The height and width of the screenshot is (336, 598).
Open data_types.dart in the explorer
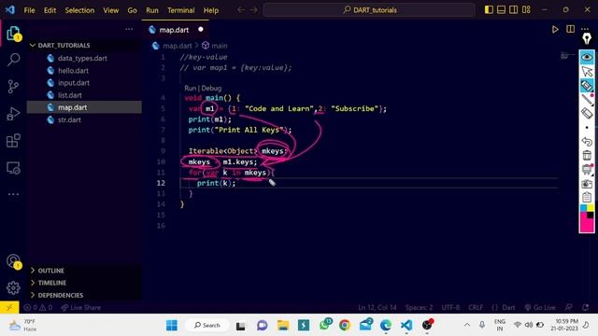coord(82,58)
